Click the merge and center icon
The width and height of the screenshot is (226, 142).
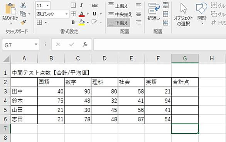(165, 5)
